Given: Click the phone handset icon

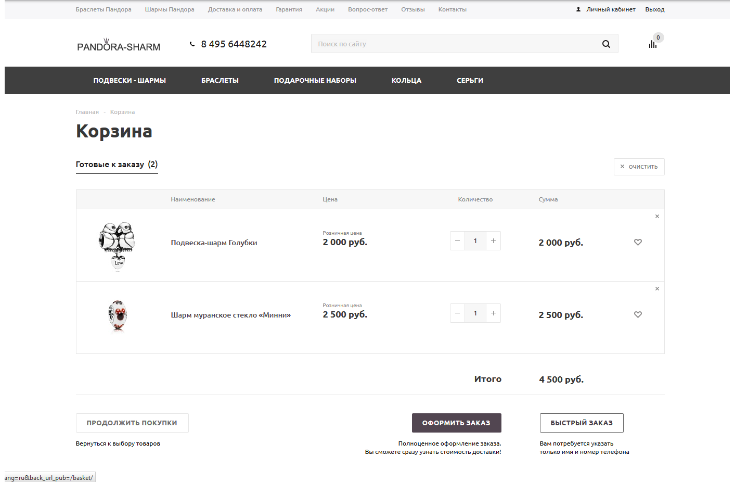Looking at the screenshot, I should [x=192, y=44].
